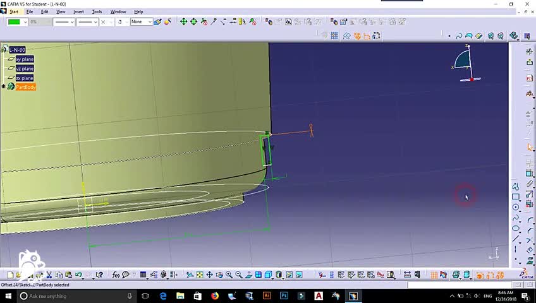Select the Corner fillet sketch tool

(x=530, y=220)
